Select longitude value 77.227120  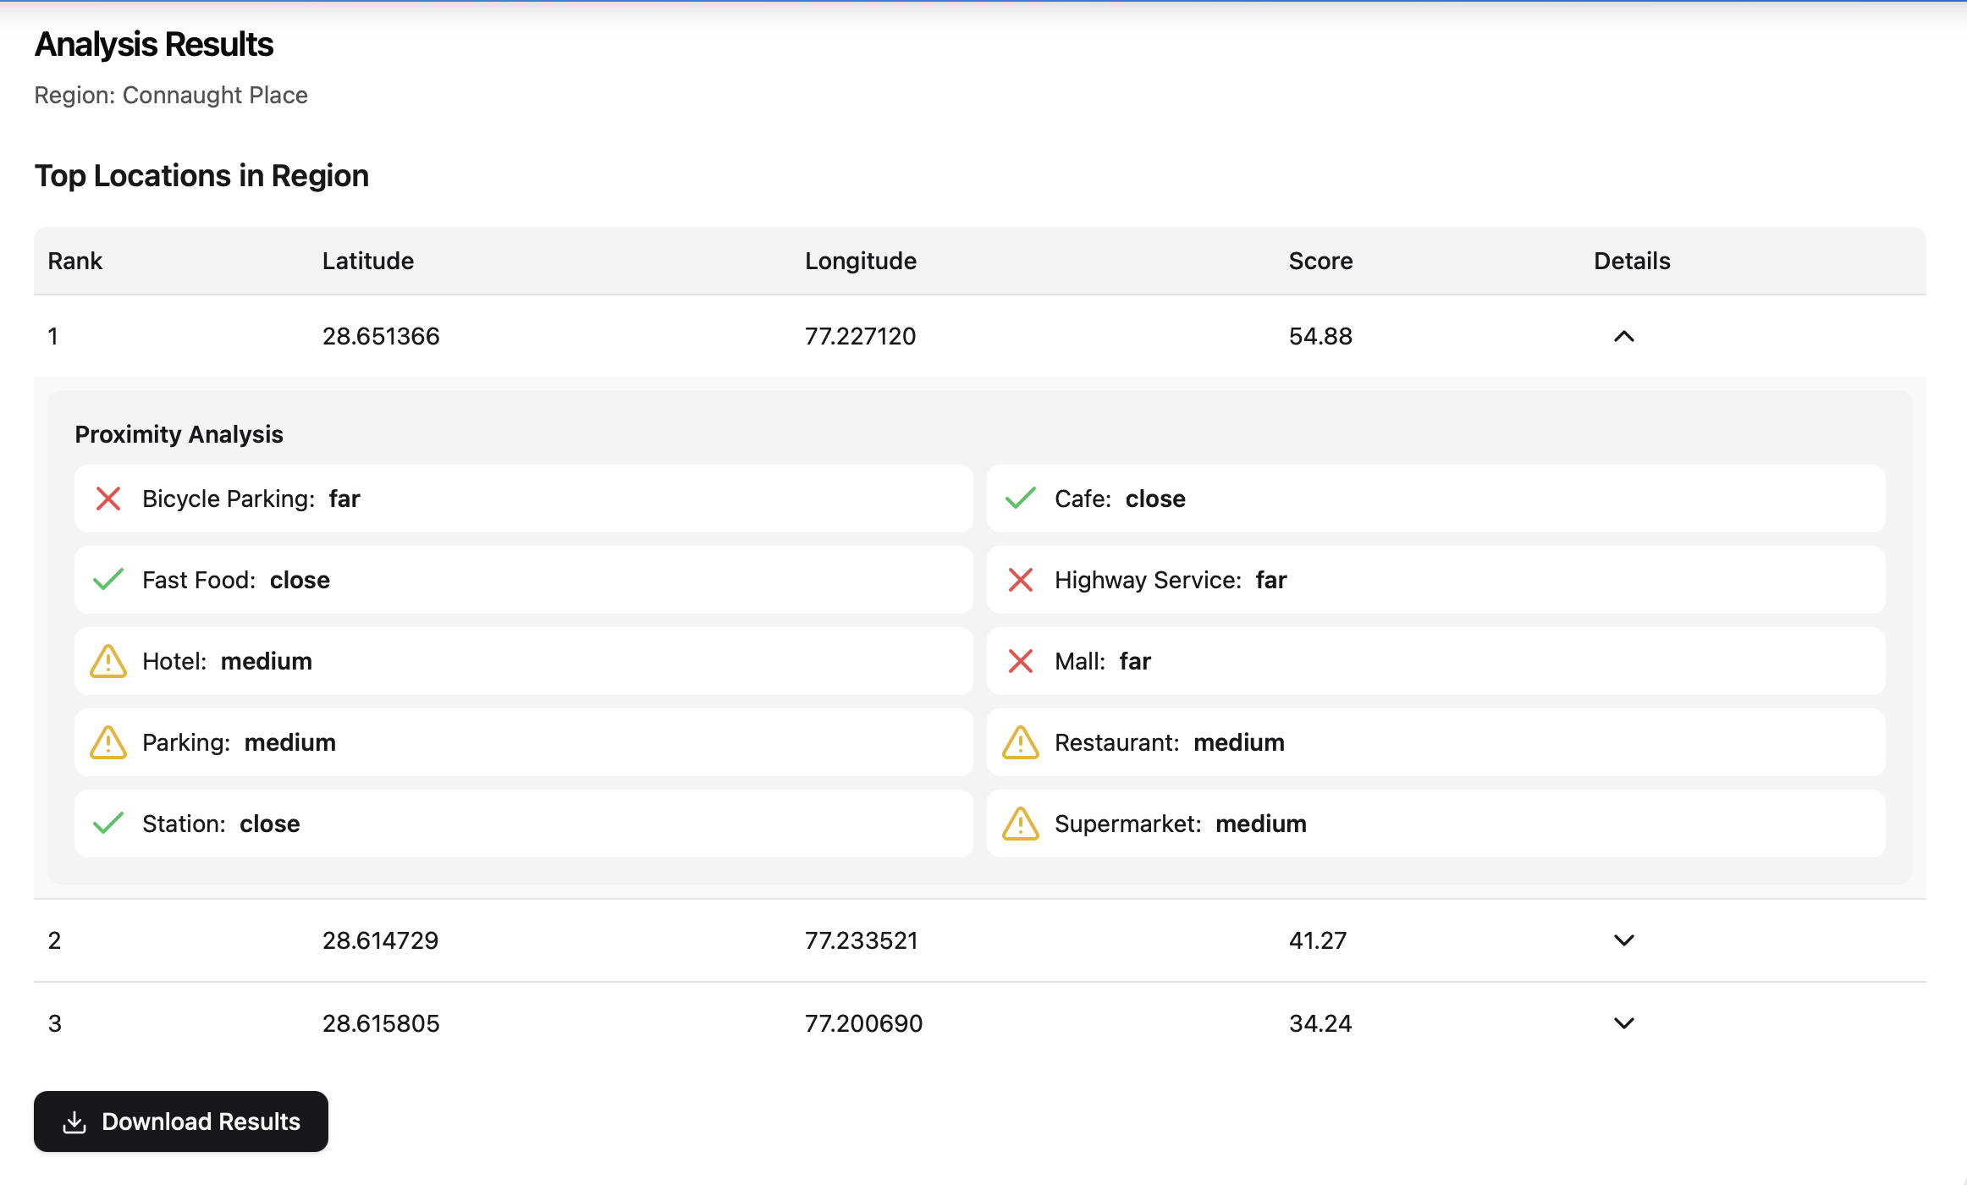tap(861, 337)
